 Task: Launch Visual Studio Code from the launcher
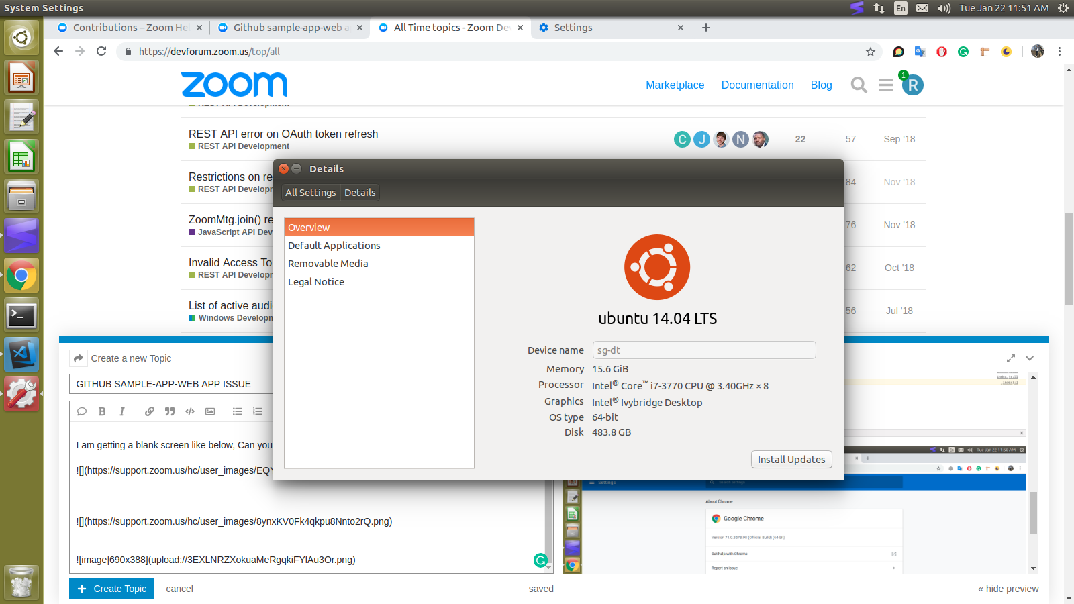[x=21, y=354]
